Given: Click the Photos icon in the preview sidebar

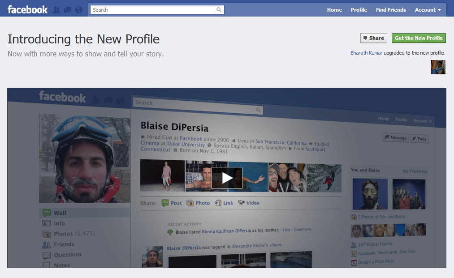Looking at the screenshot, I should point(47,234).
